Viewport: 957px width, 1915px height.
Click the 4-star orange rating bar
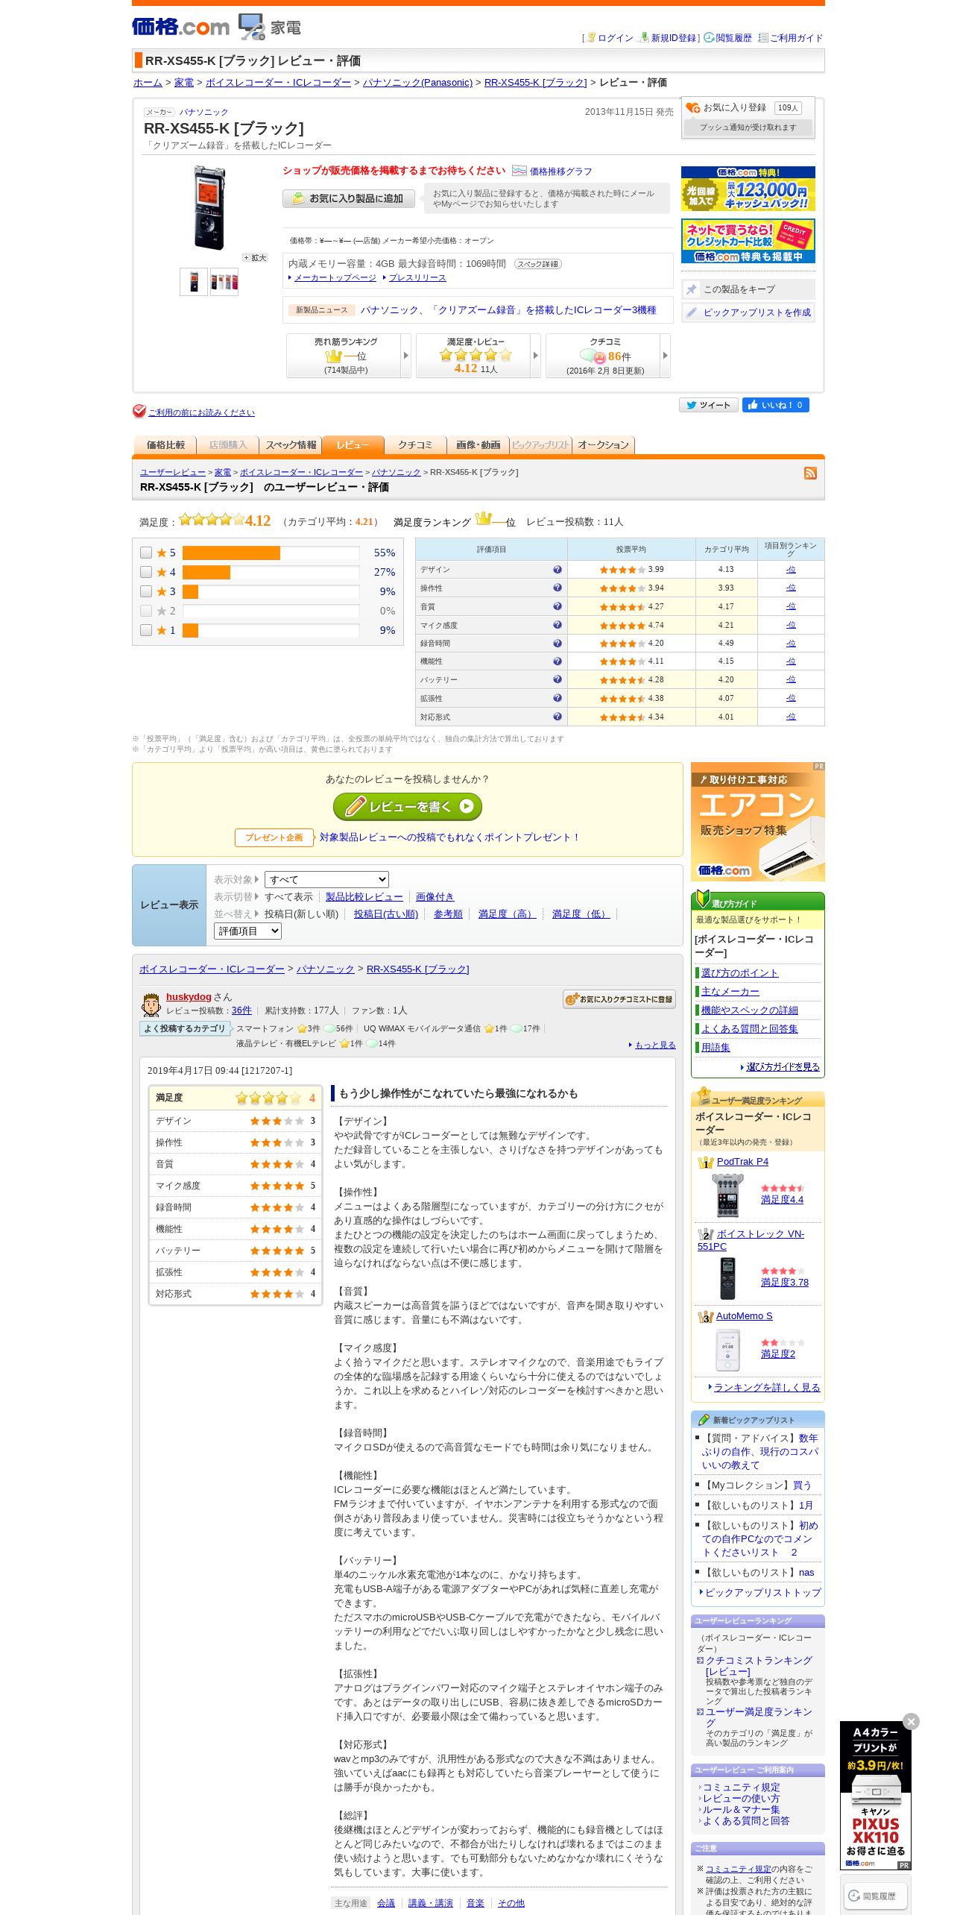206,572
